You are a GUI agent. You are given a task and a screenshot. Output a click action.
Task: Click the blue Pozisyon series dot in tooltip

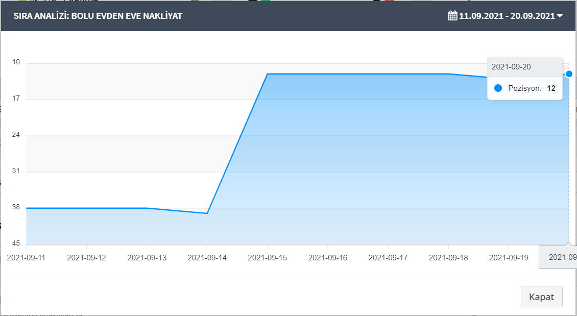498,88
